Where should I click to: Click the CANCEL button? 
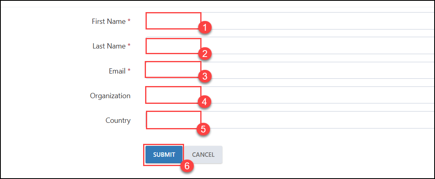(203, 155)
